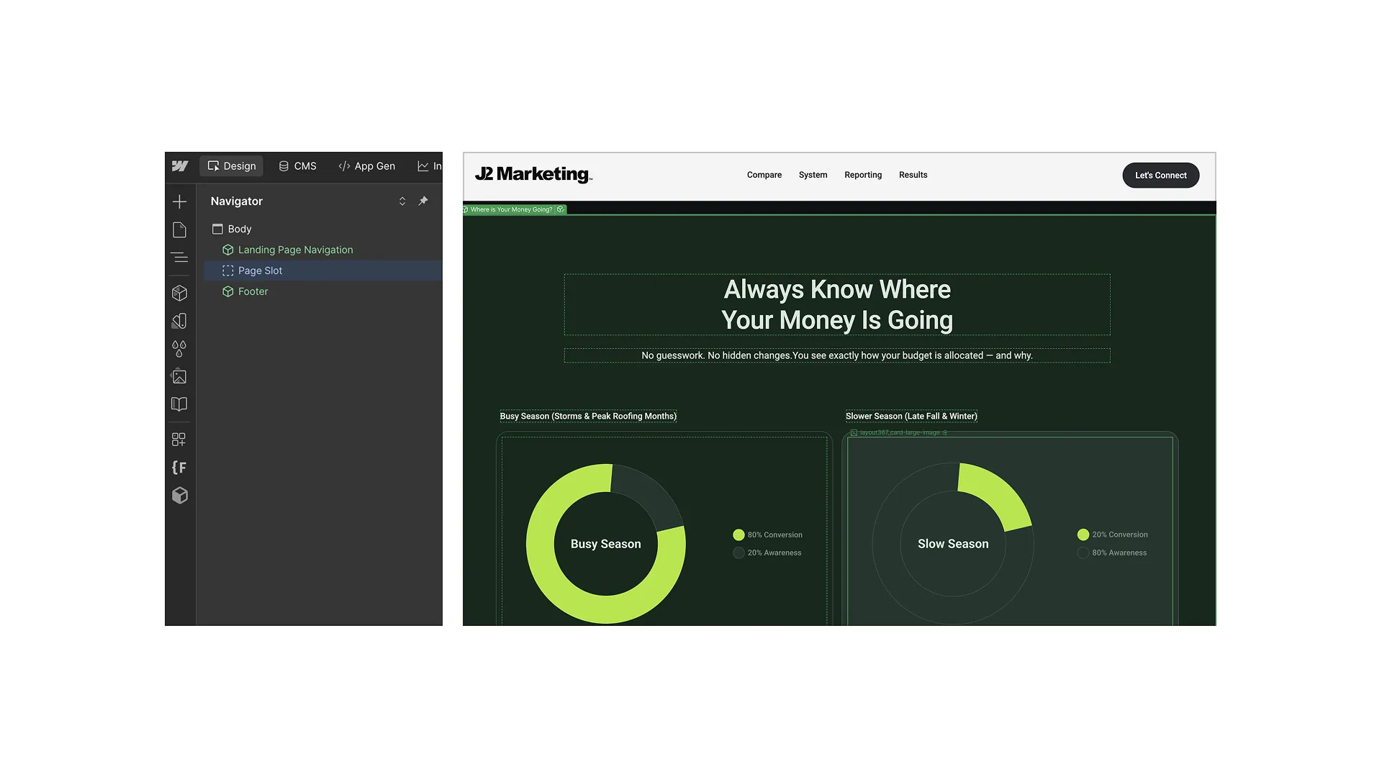Screen dimensions: 1382x777
Task: Pin the Navigator panel
Action: pos(423,201)
